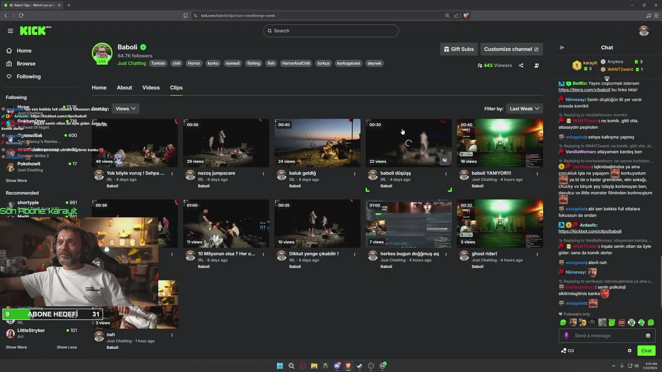
Task: Open the hamburger sidebar menu
Action: [10, 30]
